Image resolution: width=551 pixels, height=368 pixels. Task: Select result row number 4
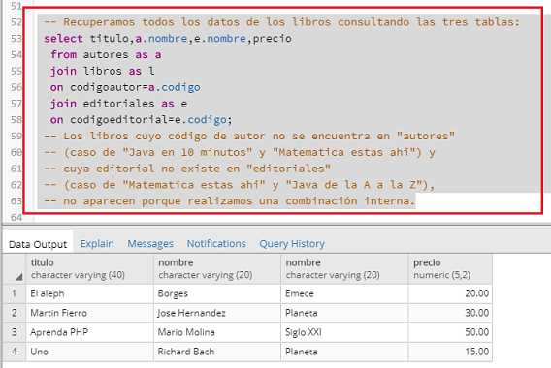[x=15, y=352]
